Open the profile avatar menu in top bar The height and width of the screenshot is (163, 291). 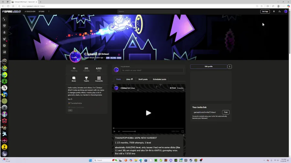click(286, 12)
